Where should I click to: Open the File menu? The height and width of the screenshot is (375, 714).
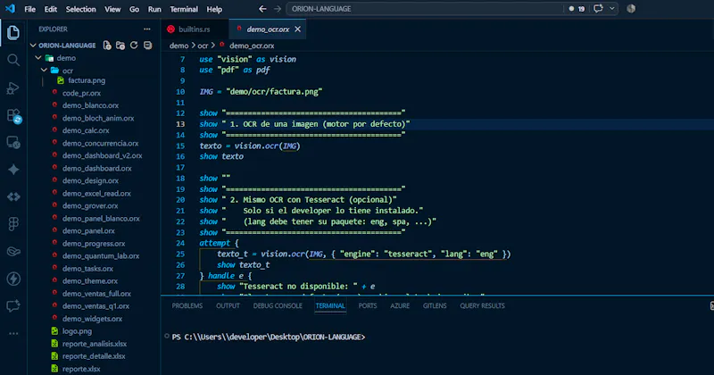click(x=30, y=9)
